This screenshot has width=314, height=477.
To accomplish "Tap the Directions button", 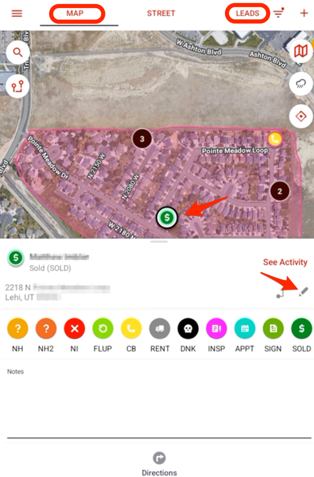I will click(x=159, y=464).
